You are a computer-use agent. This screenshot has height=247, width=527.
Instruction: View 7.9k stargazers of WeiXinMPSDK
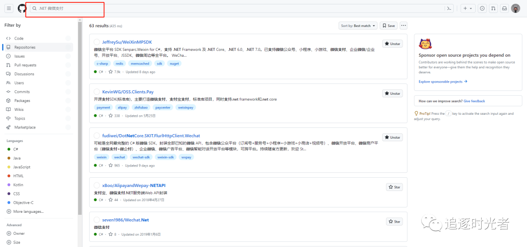[115, 72]
